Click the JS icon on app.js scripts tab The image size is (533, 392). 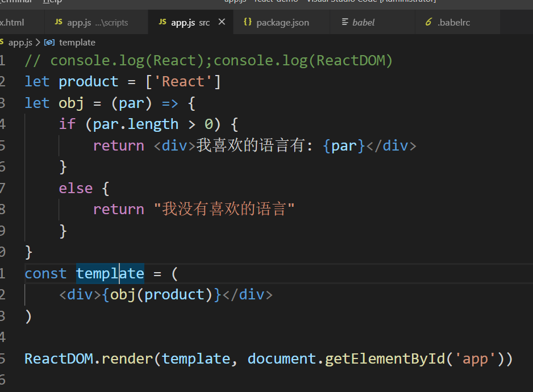pos(59,22)
